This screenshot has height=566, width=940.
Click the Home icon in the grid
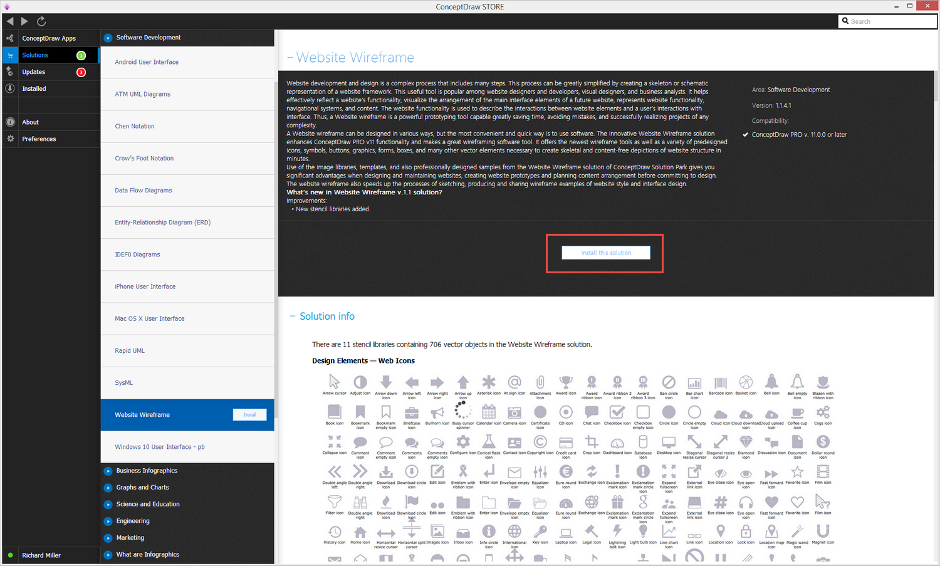(x=360, y=533)
